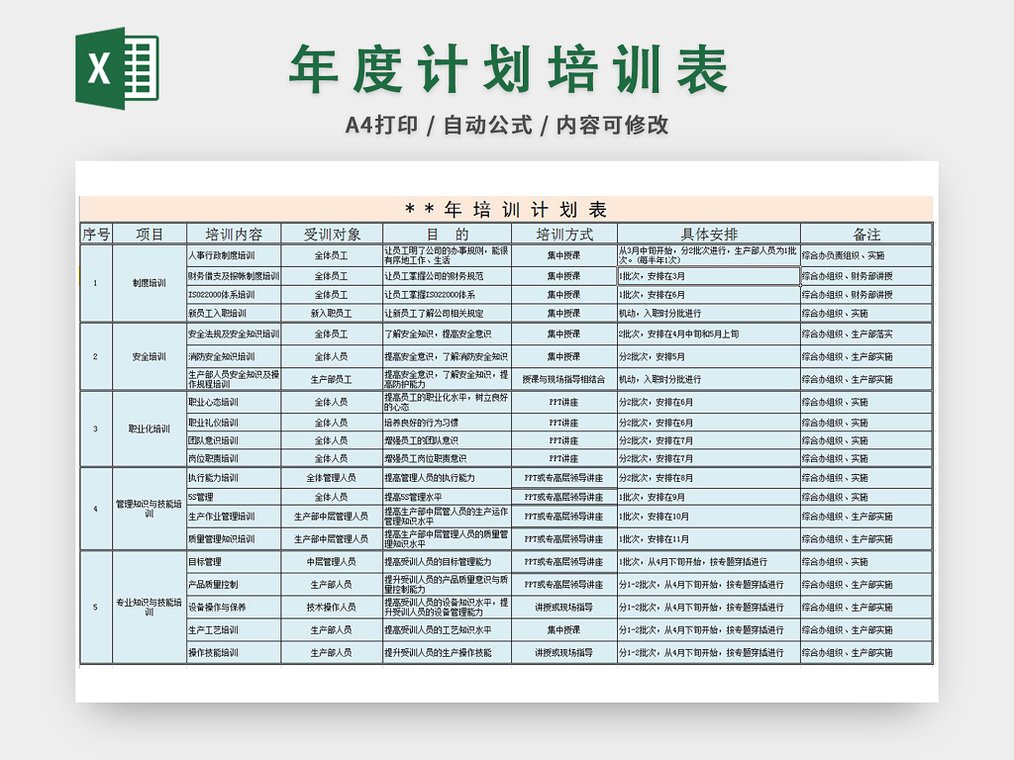Select the 生产部员工 trainee cell
Viewport: 1014px width, 760px height.
(332, 379)
